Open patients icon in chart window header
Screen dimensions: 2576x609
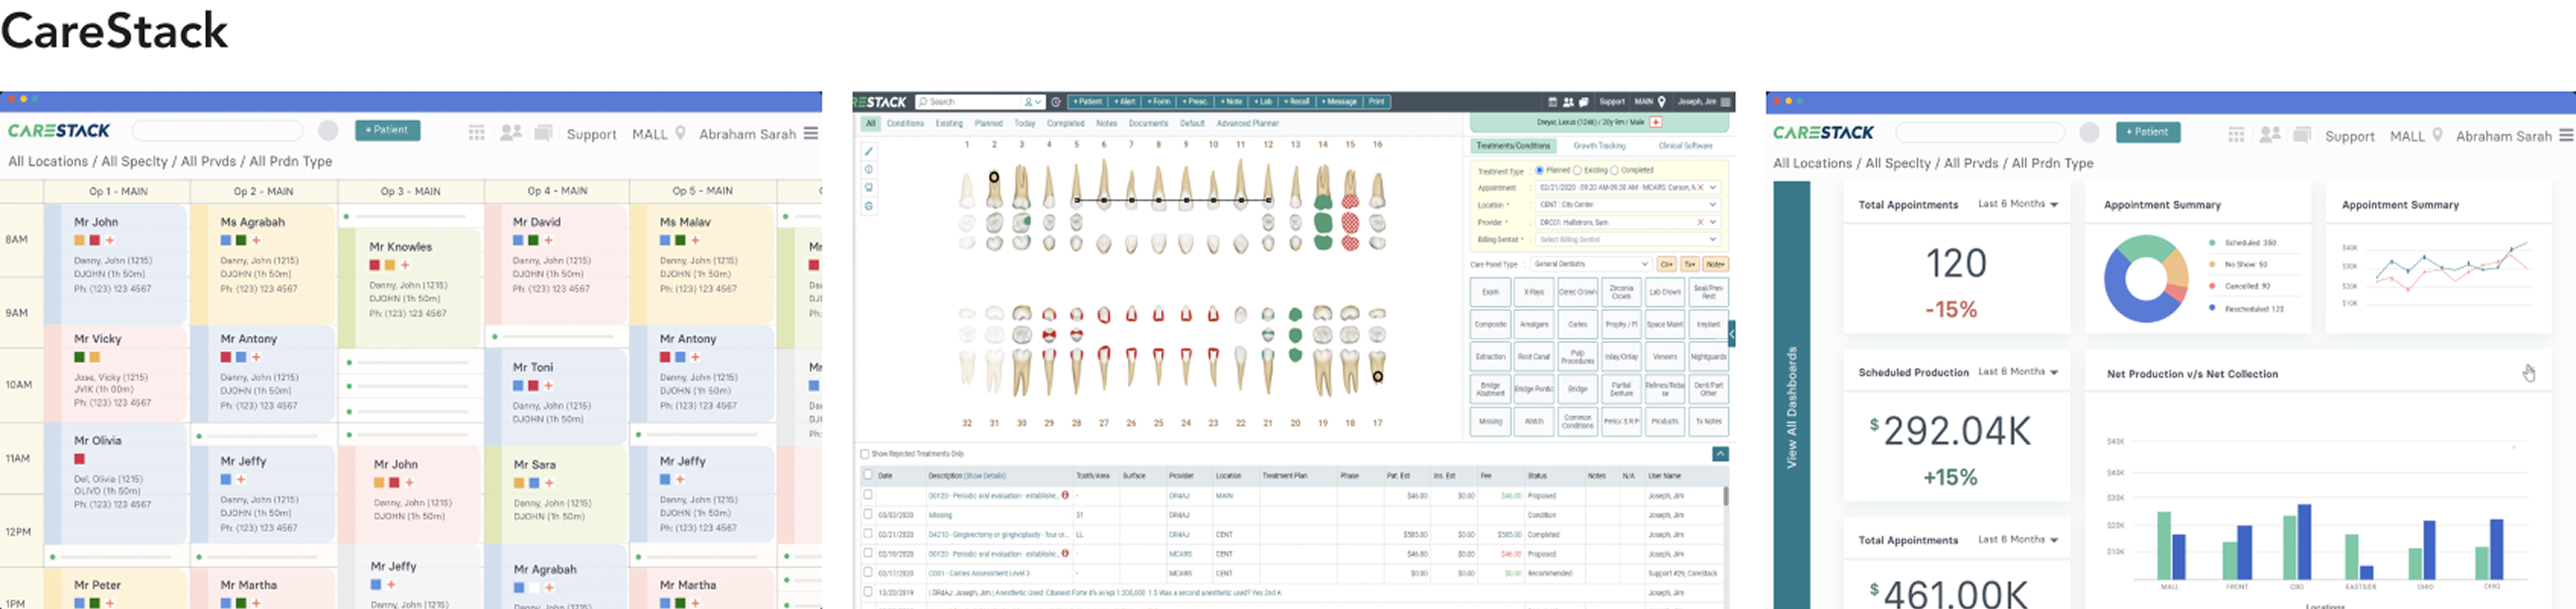pyautogui.click(x=1568, y=102)
